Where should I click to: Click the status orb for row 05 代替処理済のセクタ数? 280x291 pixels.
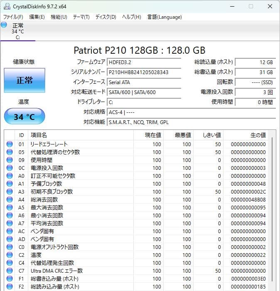click(x=10, y=152)
